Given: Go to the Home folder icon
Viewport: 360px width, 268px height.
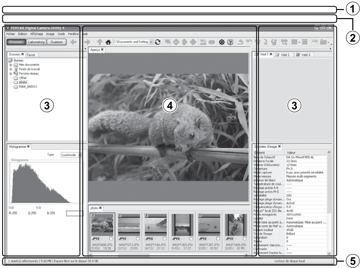Looking at the screenshot, I should click(108, 42).
